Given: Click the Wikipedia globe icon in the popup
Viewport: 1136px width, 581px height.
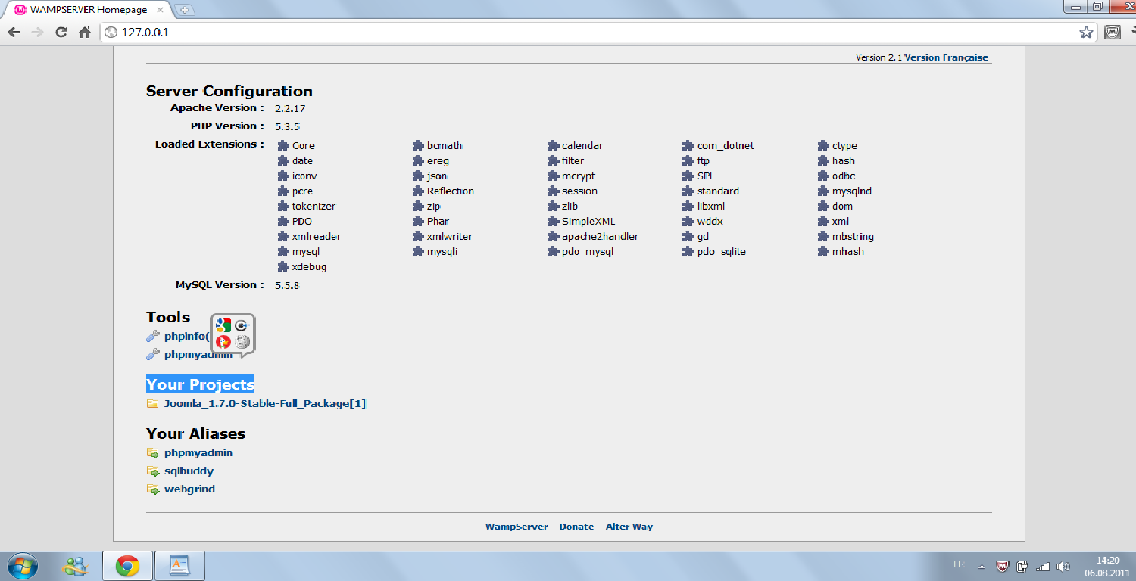Looking at the screenshot, I should [242, 342].
